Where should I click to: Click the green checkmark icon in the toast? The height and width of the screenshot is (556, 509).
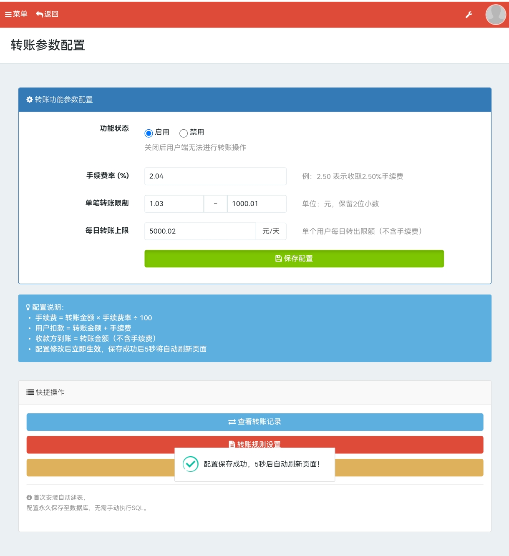(191, 464)
